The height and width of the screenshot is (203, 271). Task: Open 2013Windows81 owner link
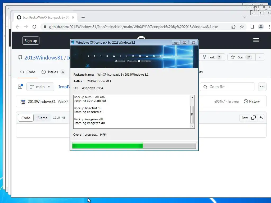(44, 58)
